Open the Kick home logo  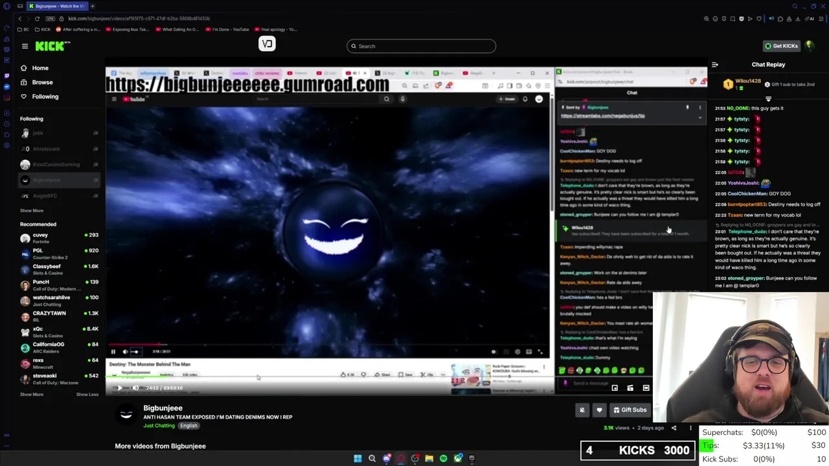[51, 46]
